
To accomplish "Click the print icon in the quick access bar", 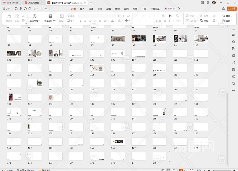I will (x=25, y=9).
